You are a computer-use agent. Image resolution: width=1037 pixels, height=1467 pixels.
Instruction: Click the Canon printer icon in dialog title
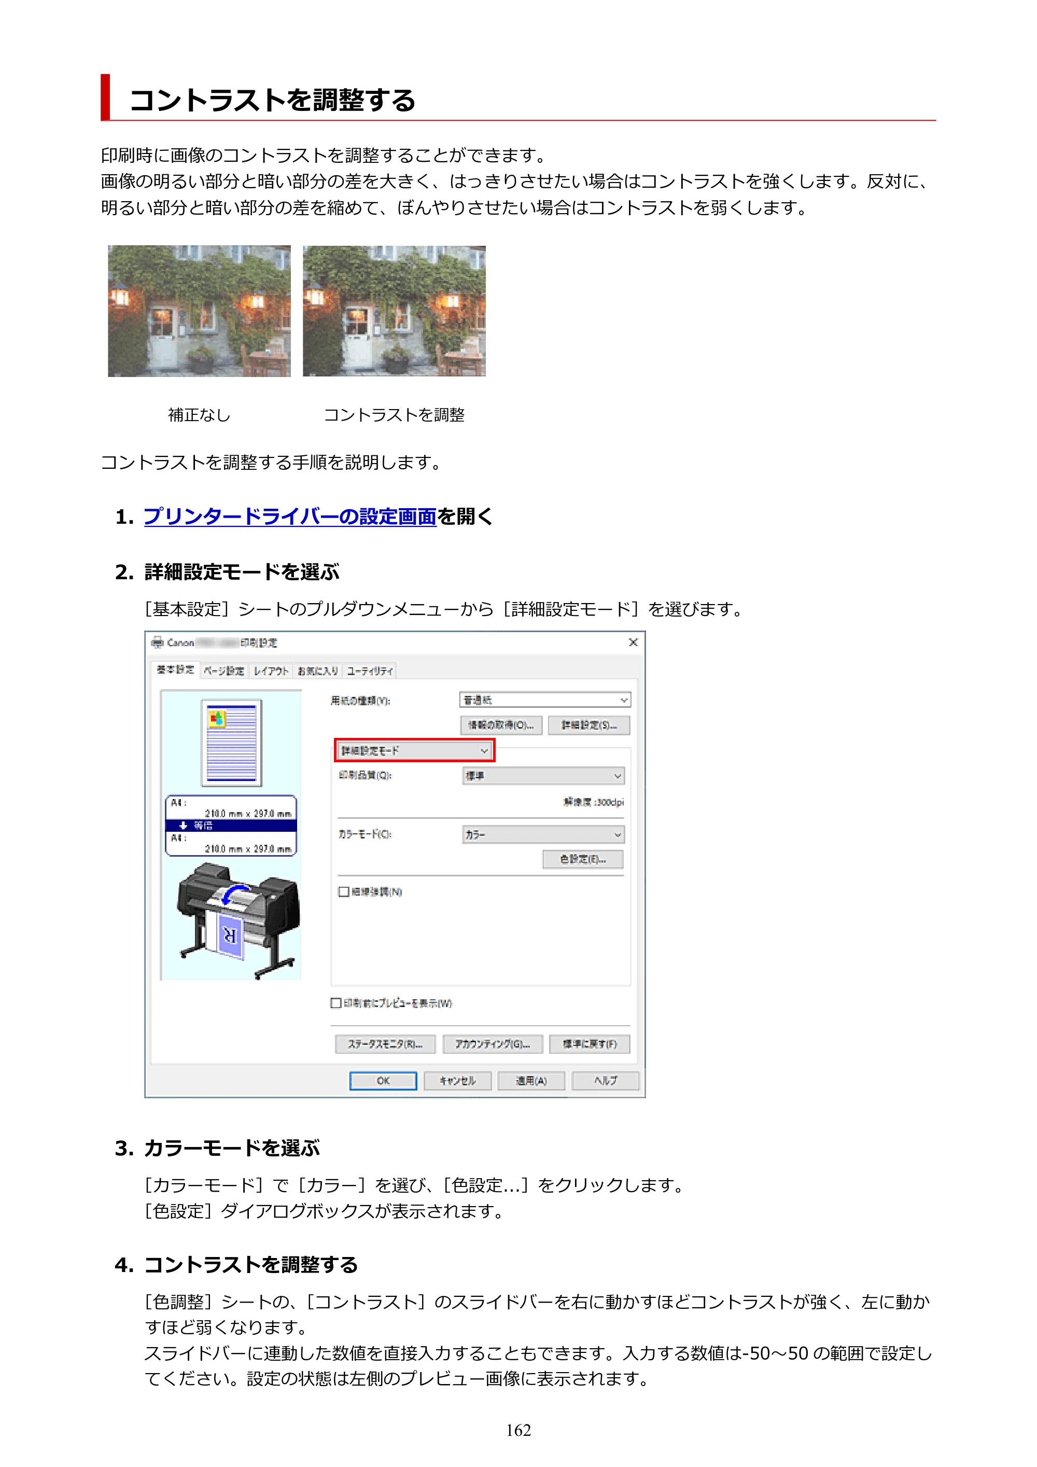(x=158, y=642)
